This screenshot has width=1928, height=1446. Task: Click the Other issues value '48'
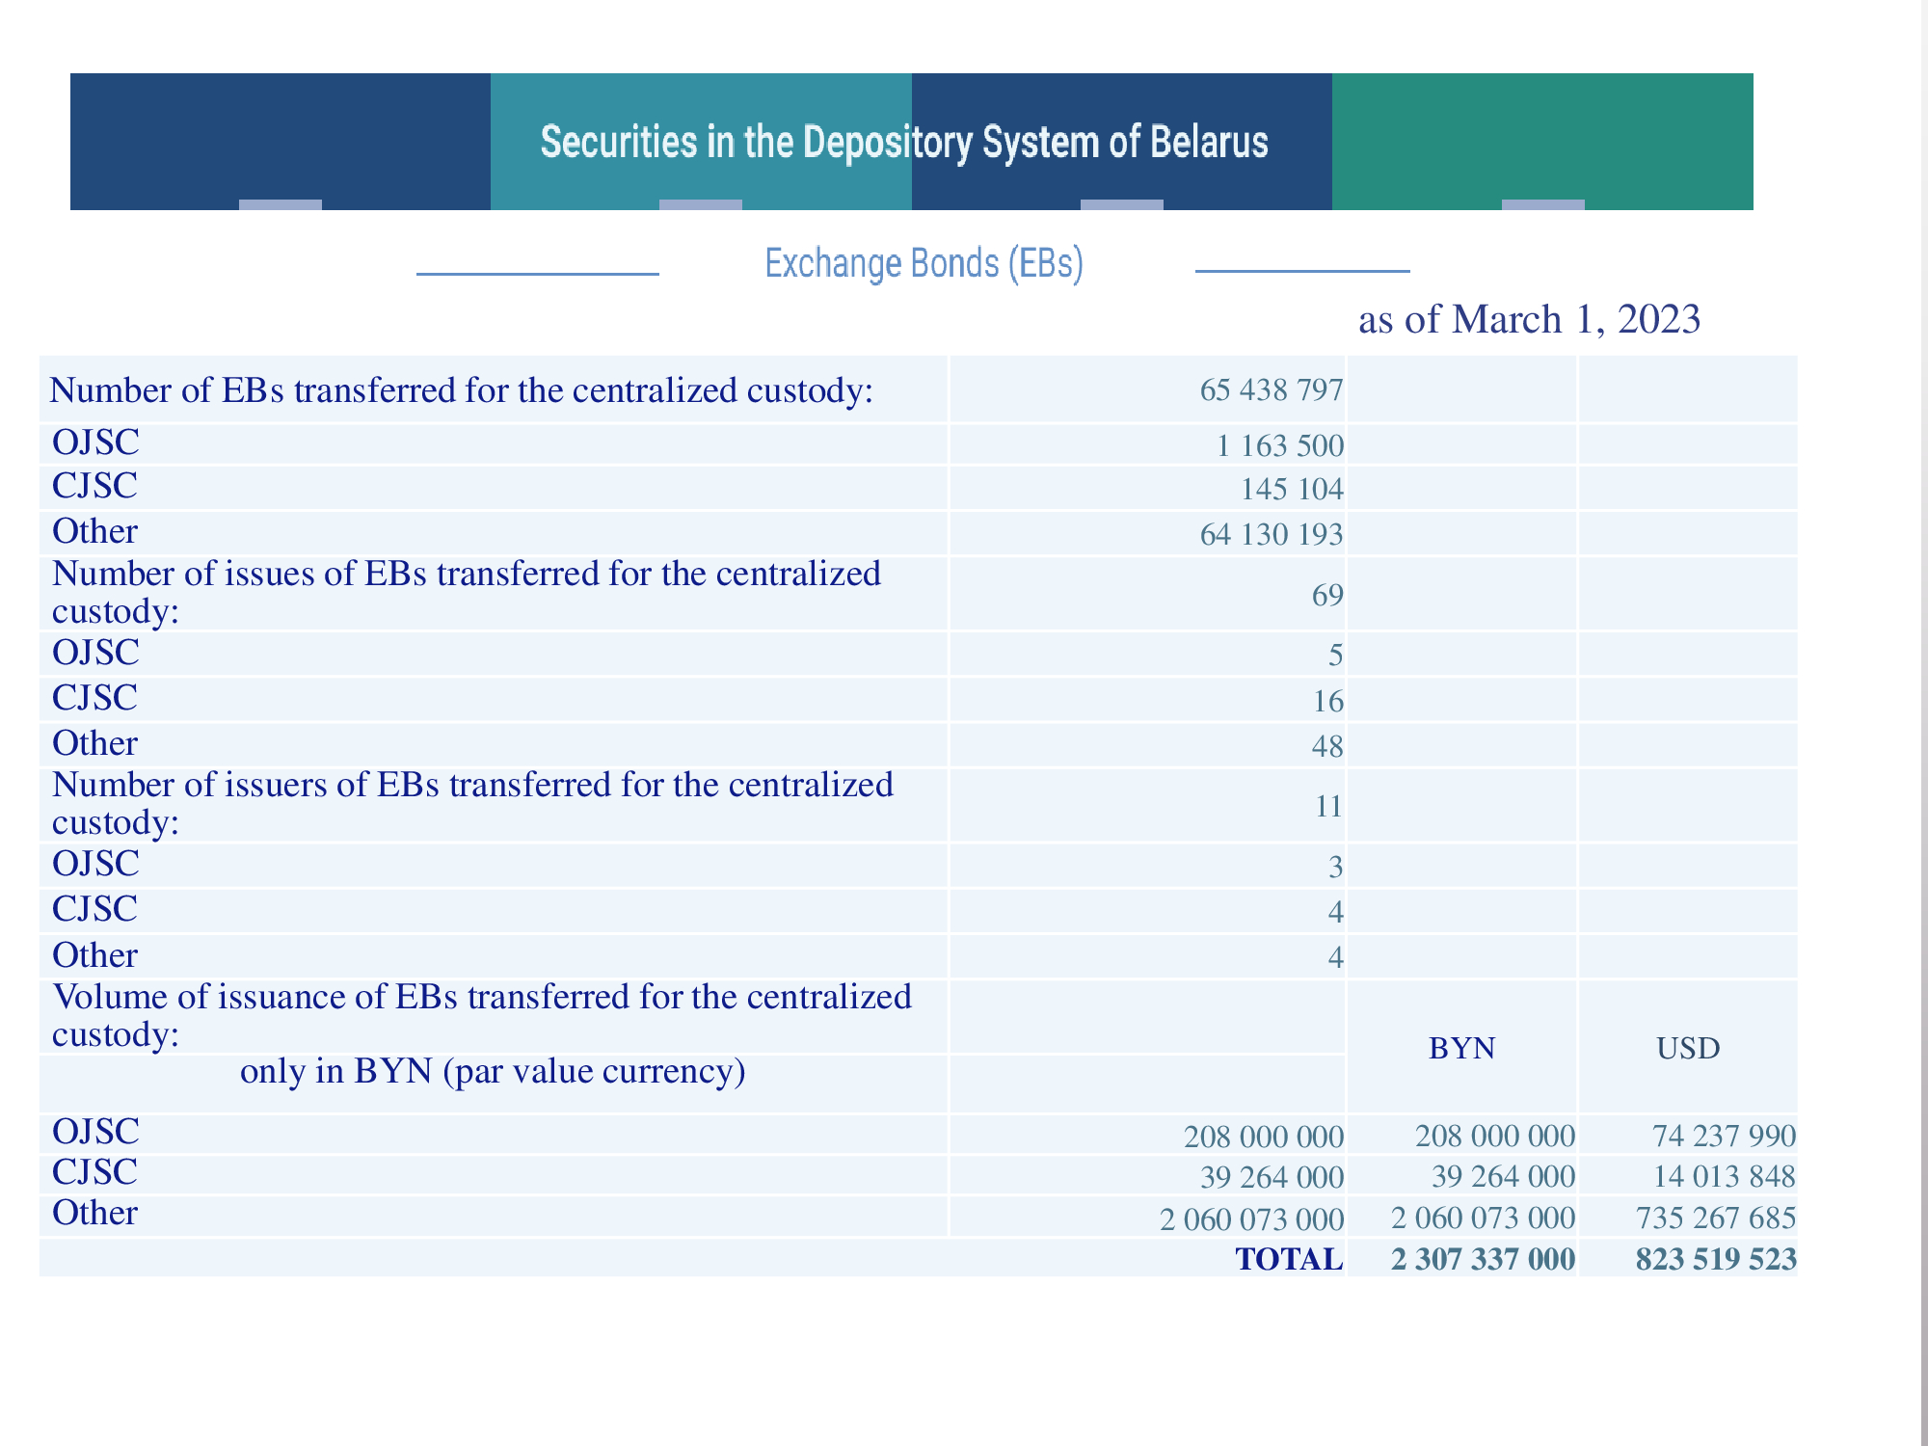(x=1327, y=746)
